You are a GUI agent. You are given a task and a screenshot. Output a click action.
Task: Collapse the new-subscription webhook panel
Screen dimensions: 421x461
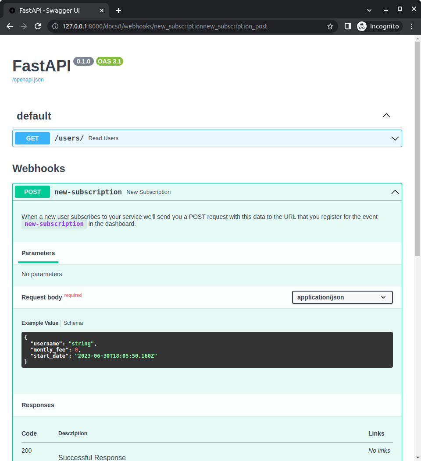pyautogui.click(x=395, y=192)
